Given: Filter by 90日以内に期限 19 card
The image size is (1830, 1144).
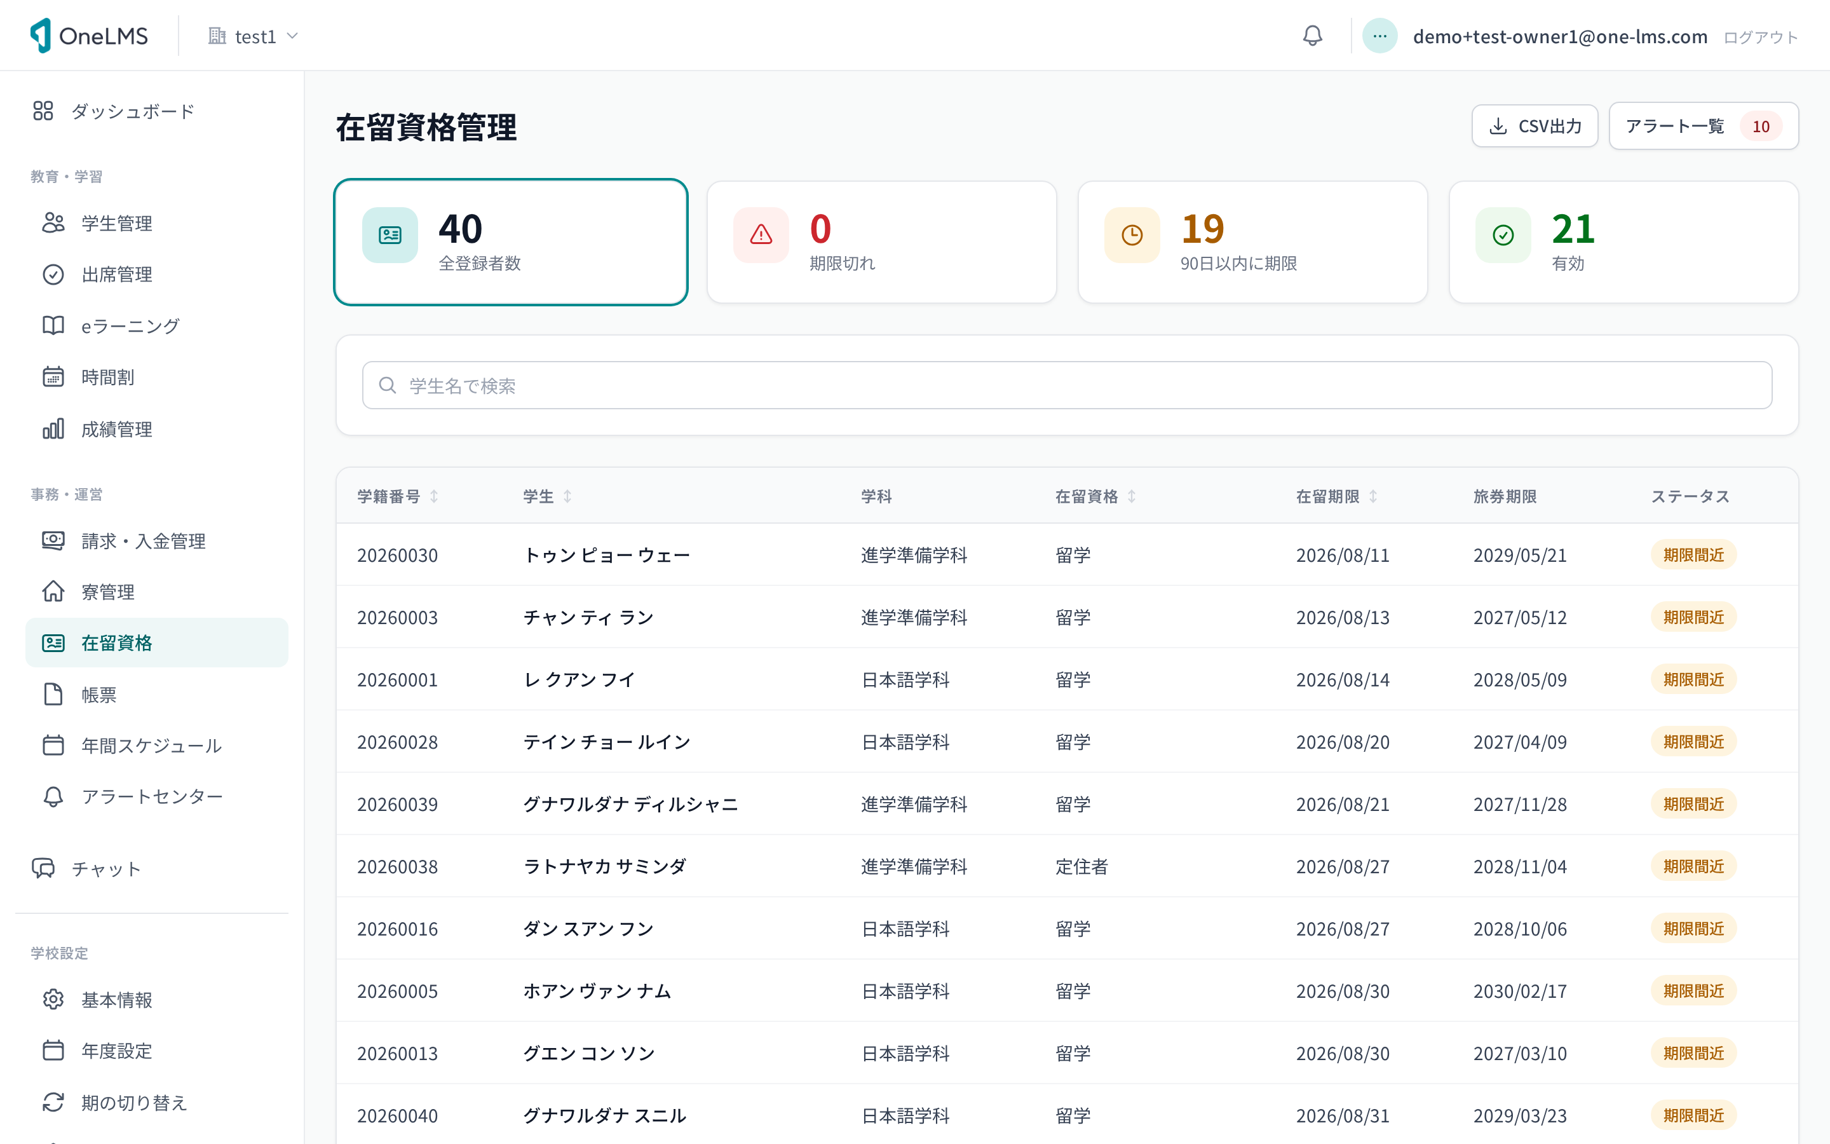Looking at the screenshot, I should coord(1252,242).
